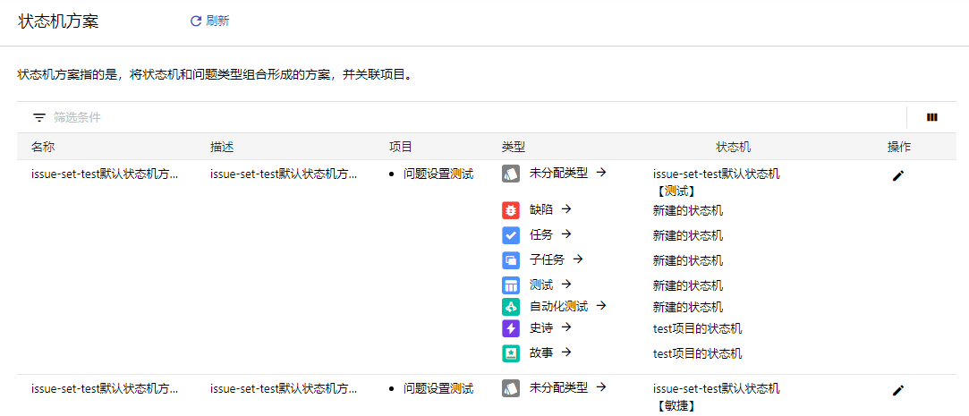Screen dimensions: 969x416
Task: Click the arrow after 自动化测试
Action: (601, 305)
